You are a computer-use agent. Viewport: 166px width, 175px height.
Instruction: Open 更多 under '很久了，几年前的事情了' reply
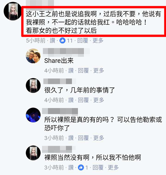[x=99, y=100]
